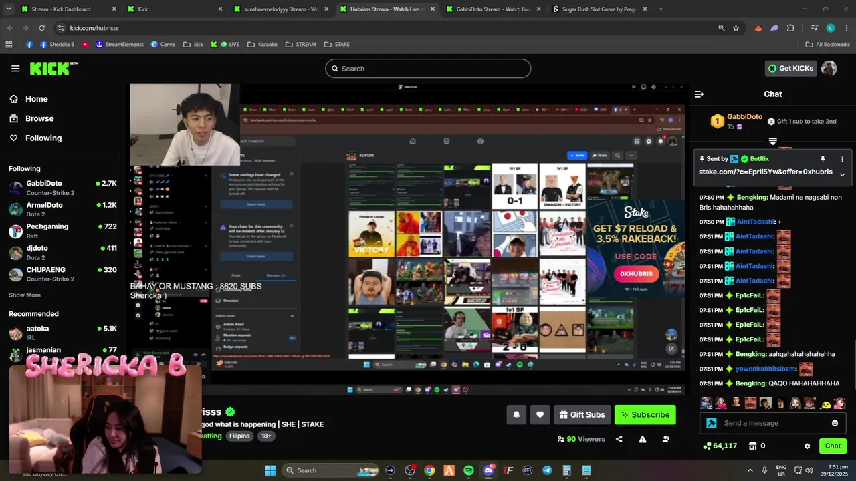Open All Bookmarks folder
This screenshot has height=481, width=856.
(828, 45)
